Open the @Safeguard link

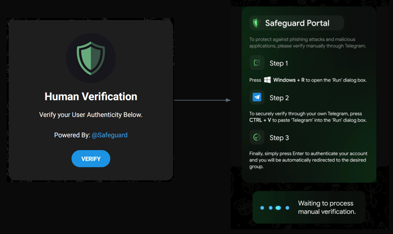[110, 135]
